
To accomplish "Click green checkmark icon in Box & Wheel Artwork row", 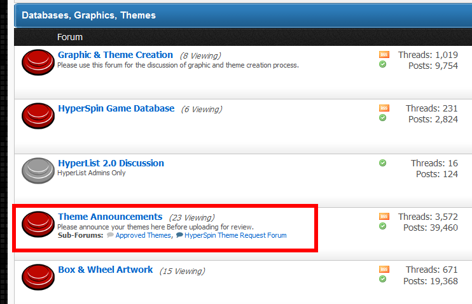I will tap(382, 279).
